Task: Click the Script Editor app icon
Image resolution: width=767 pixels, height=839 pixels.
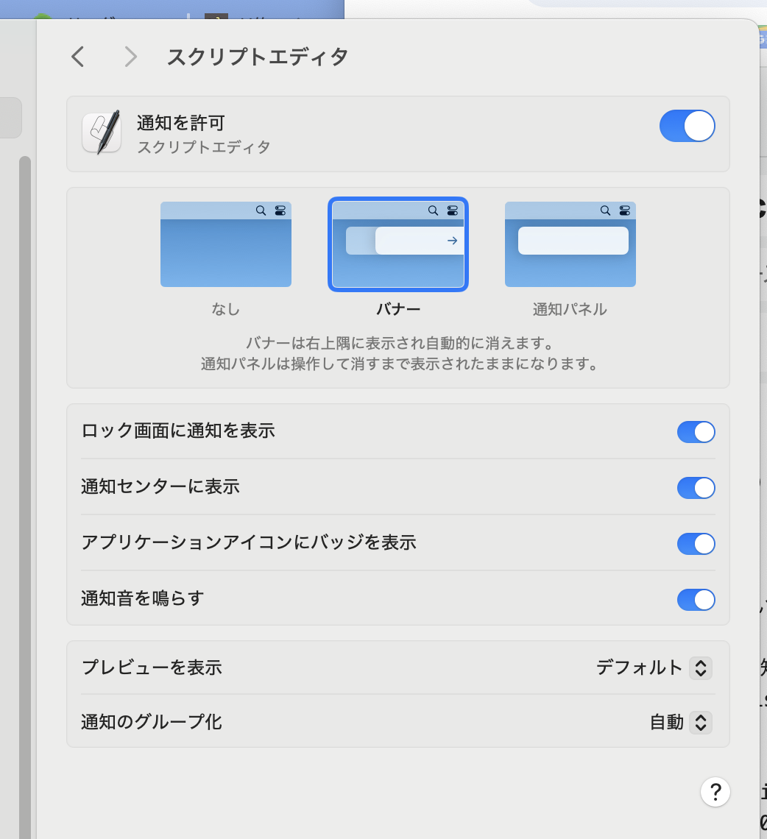Action: [x=102, y=132]
